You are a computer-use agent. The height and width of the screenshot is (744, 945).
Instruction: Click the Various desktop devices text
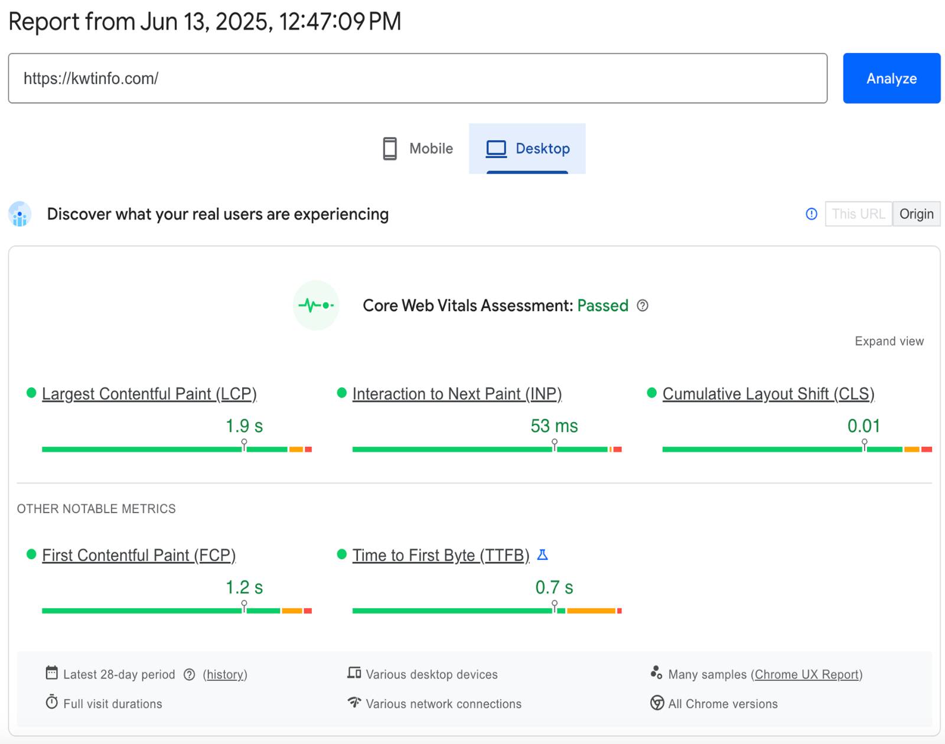pyautogui.click(x=432, y=674)
